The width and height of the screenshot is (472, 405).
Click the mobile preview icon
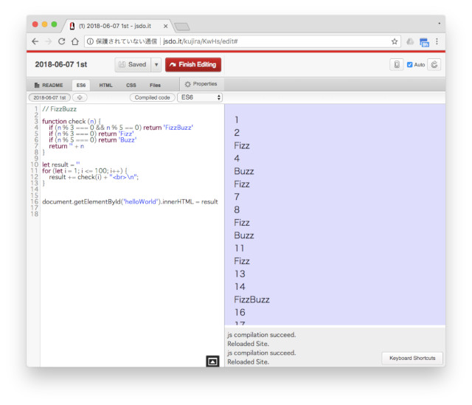(x=398, y=65)
